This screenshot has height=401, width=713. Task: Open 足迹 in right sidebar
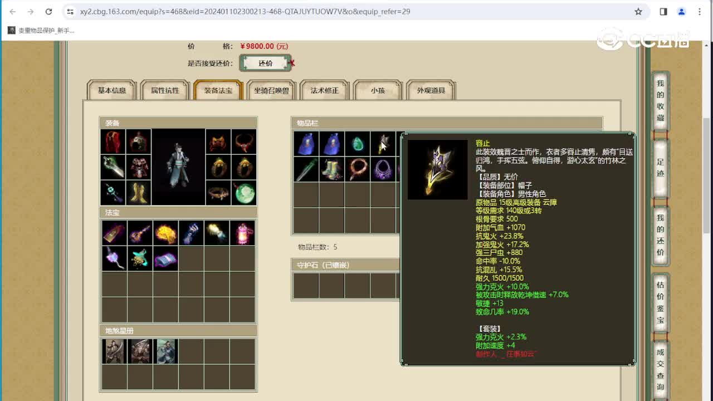pos(660,168)
